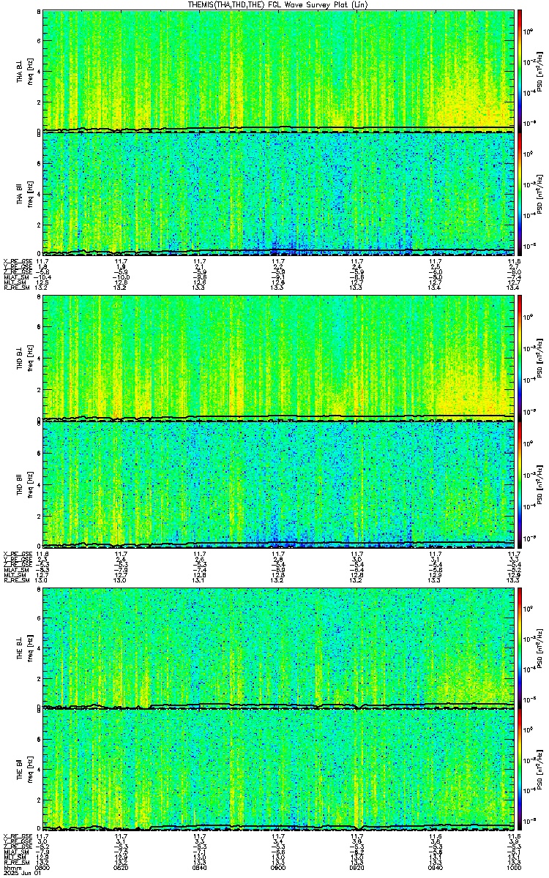Click the color bar next to THA B-parallel

[520, 193]
